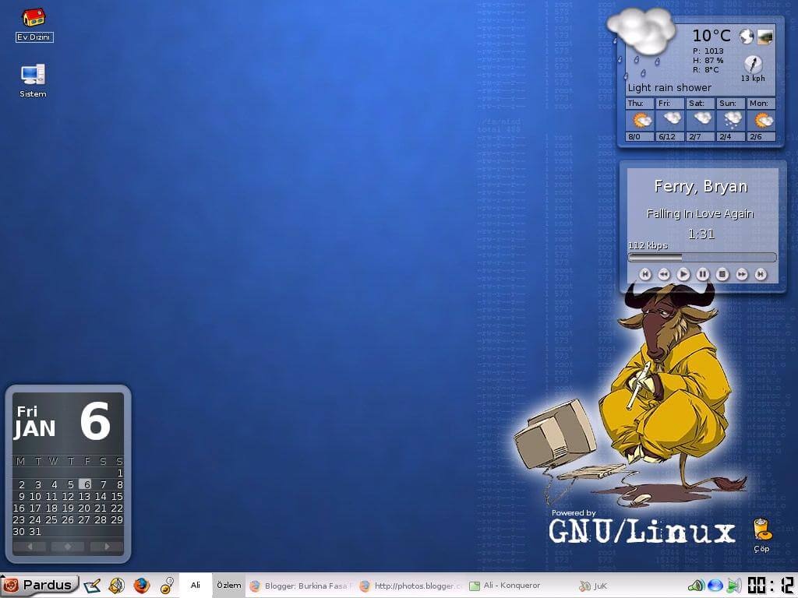This screenshot has height=598, width=798.
Task: Select day 6 in the calendar
Action: click(x=87, y=484)
